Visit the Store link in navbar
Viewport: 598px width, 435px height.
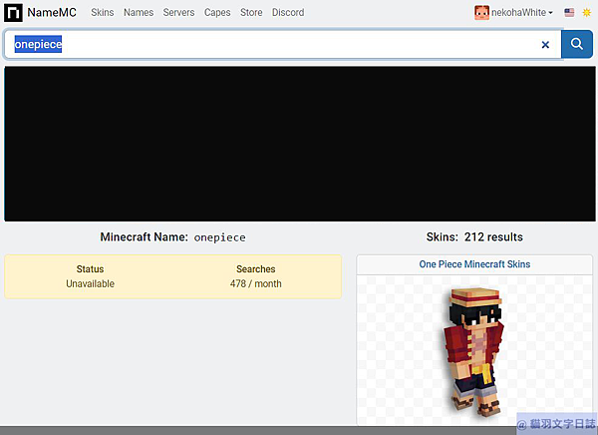point(251,13)
